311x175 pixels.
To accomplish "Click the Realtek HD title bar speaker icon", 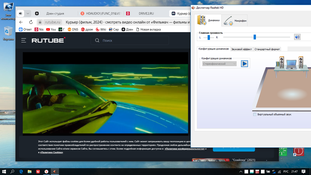I will click(193, 8).
